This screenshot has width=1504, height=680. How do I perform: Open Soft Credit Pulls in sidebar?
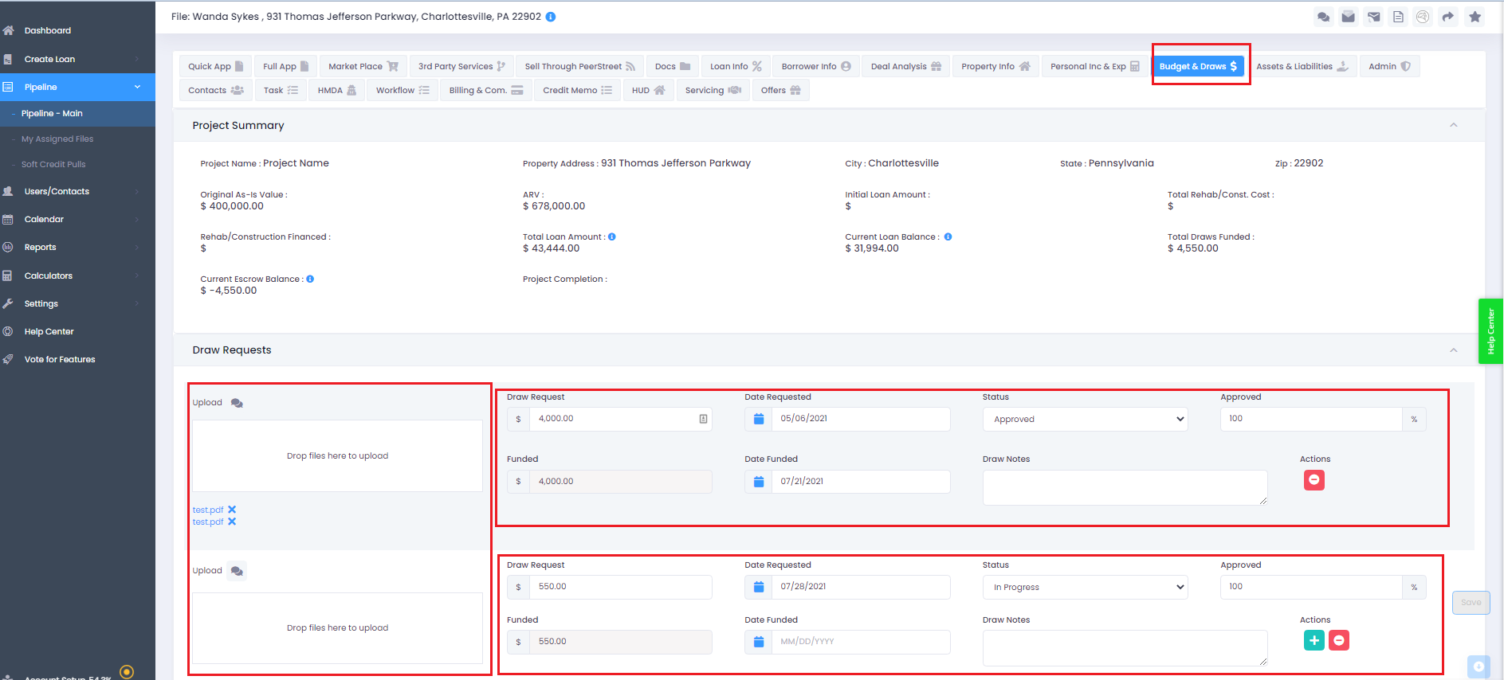click(53, 164)
